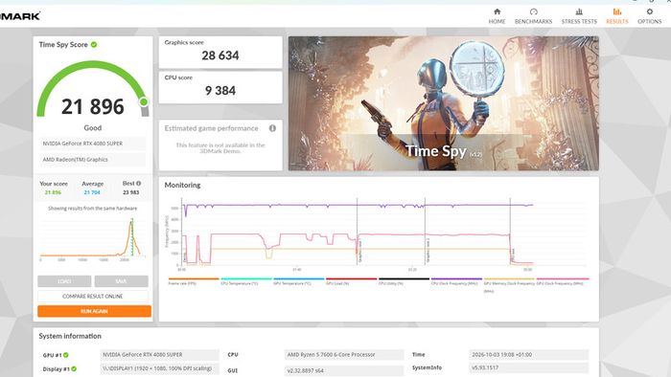671x377 pixels.
Task: Click the green check next to Display #1
Action: 74,369
